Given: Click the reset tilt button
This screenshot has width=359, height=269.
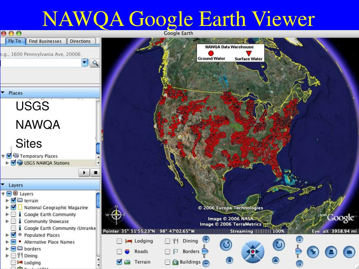Looking at the screenshot, I should tap(276, 260).
